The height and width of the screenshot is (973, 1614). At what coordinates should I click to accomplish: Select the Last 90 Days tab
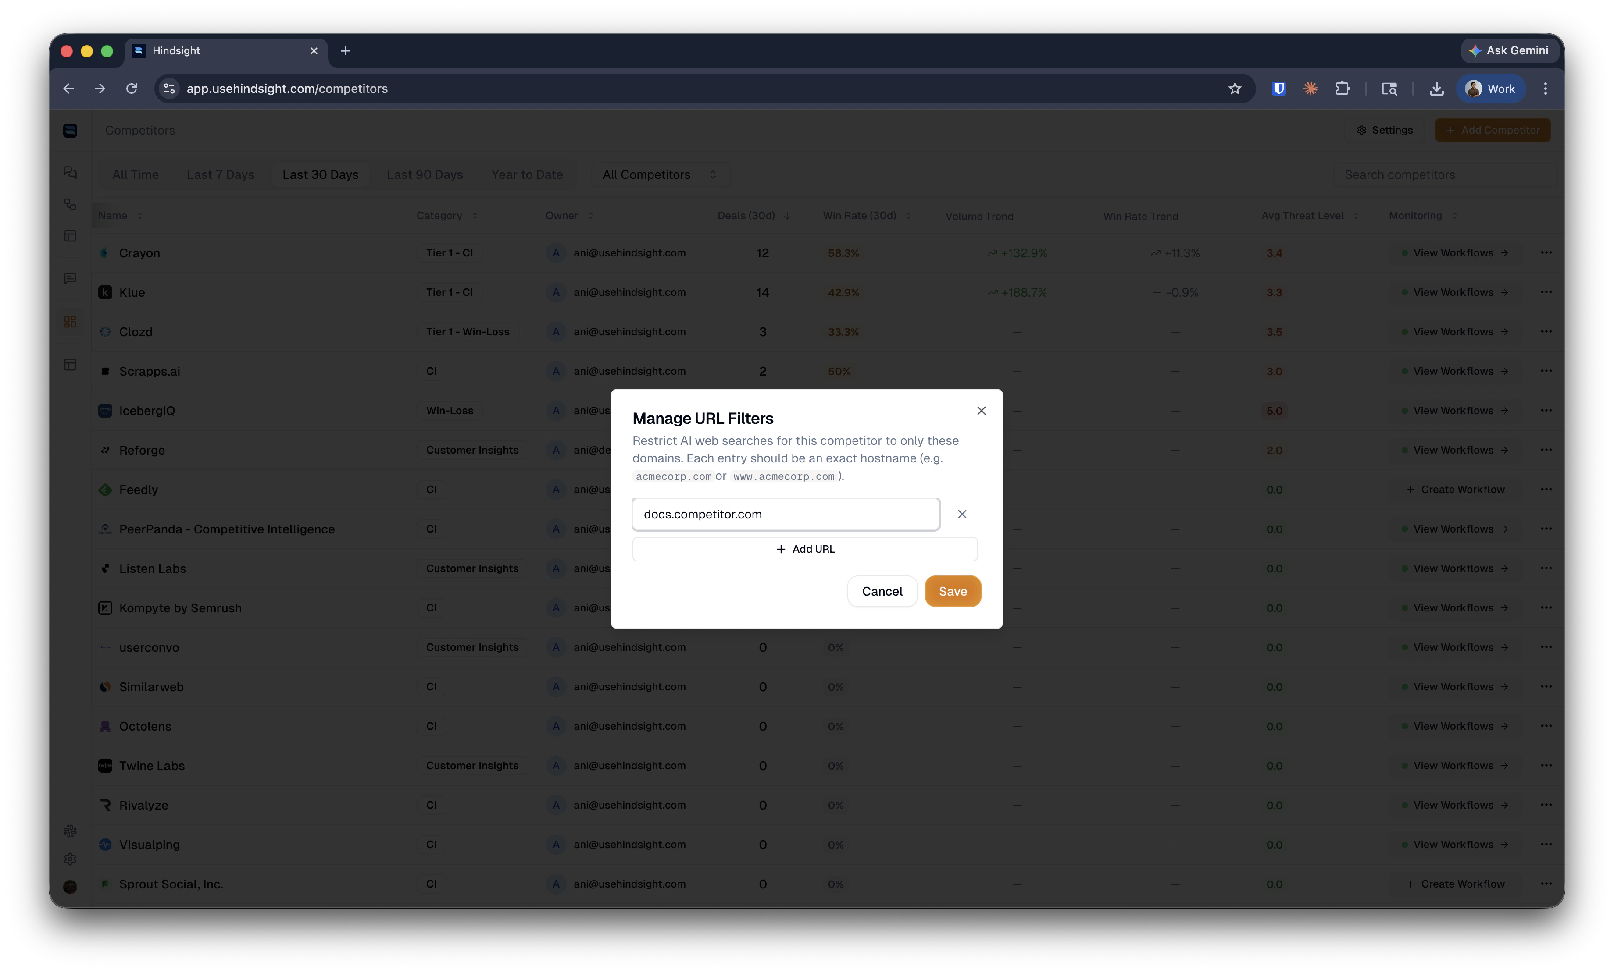click(x=425, y=174)
